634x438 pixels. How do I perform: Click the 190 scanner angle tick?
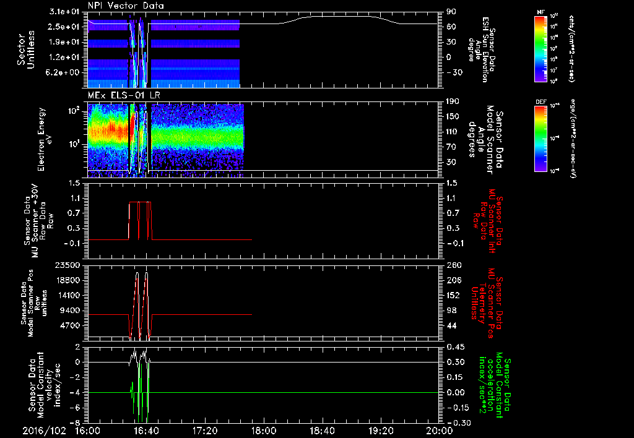(x=453, y=101)
